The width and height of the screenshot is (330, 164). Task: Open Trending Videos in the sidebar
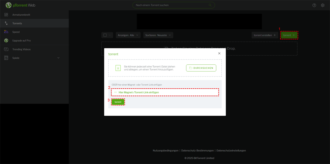click(34, 49)
